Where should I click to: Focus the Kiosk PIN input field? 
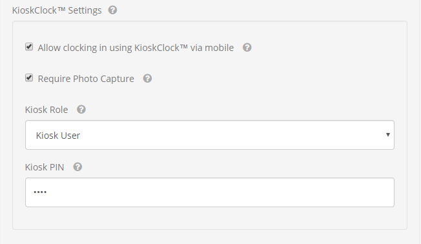click(x=210, y=192)
